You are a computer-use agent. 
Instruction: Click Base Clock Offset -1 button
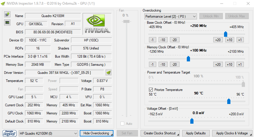[x=152, y=40]
